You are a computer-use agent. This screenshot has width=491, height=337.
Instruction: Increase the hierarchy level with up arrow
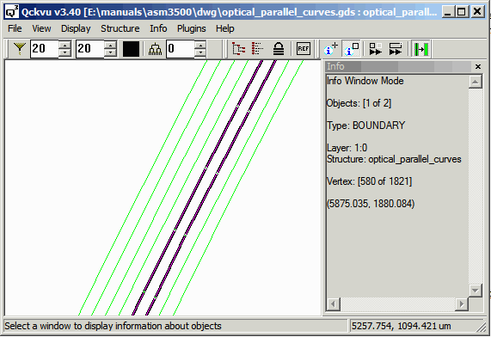[200, 45]
